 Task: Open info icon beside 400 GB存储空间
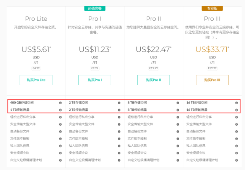click(x=60, y=103)
